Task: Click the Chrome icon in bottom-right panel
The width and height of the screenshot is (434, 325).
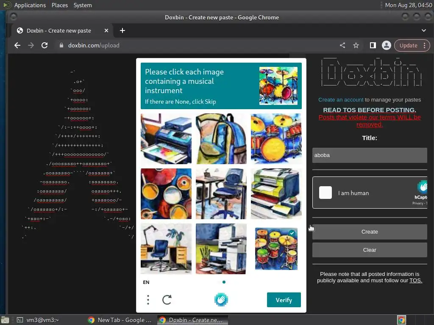Action: pos(401,320)
